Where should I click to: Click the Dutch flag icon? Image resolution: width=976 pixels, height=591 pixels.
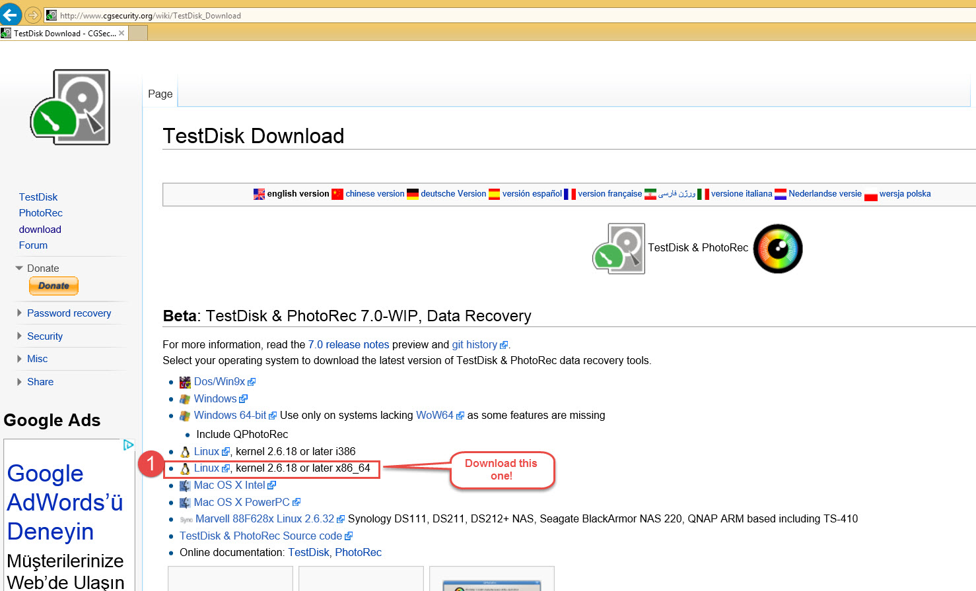pyautogui.click(x=781, y=194)
